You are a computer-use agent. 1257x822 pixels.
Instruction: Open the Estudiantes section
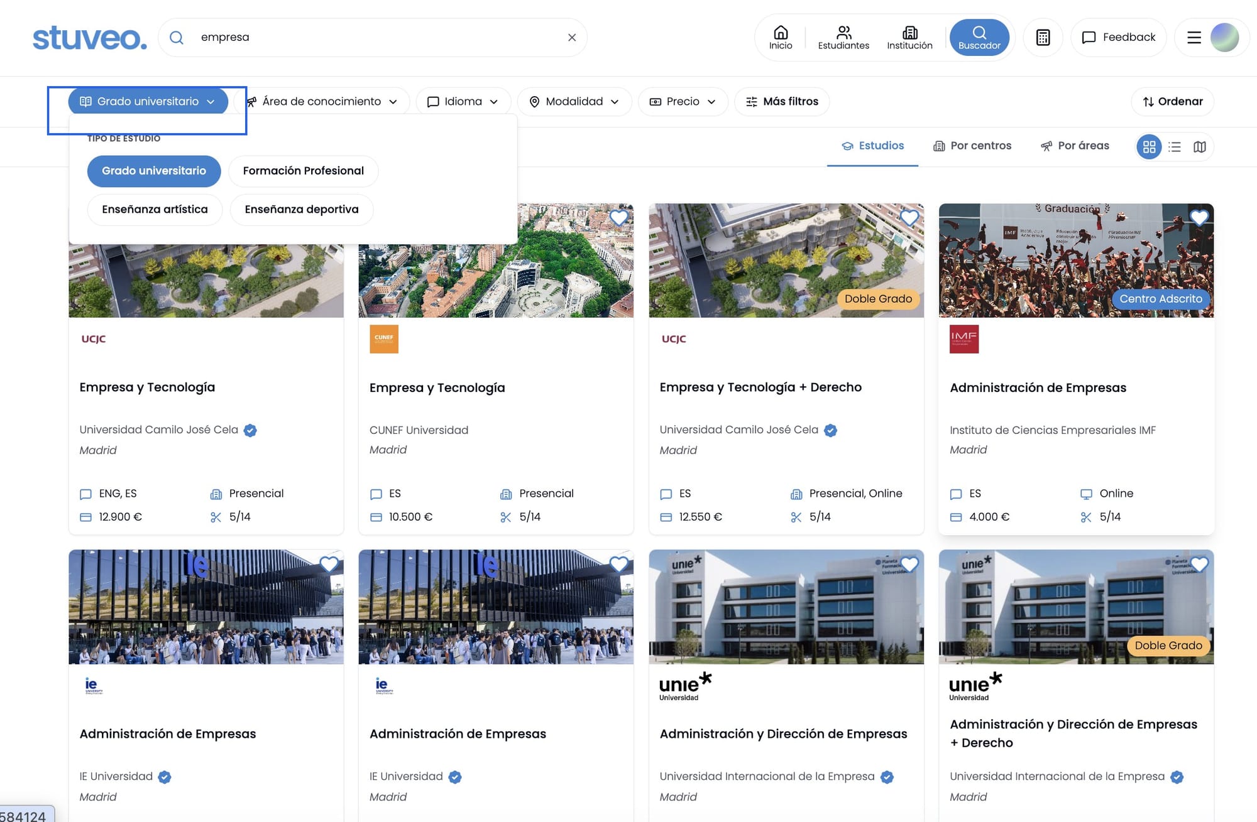[x=843, y=38]
